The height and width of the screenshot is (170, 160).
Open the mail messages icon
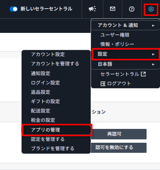113,9
